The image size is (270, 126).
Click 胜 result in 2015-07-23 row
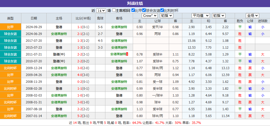pyautogui.click(x=240, y=47)
